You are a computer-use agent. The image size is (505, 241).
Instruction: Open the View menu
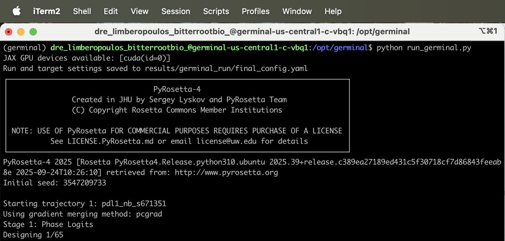pos(139,11)
